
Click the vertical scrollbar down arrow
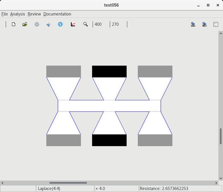coord(220,178)
